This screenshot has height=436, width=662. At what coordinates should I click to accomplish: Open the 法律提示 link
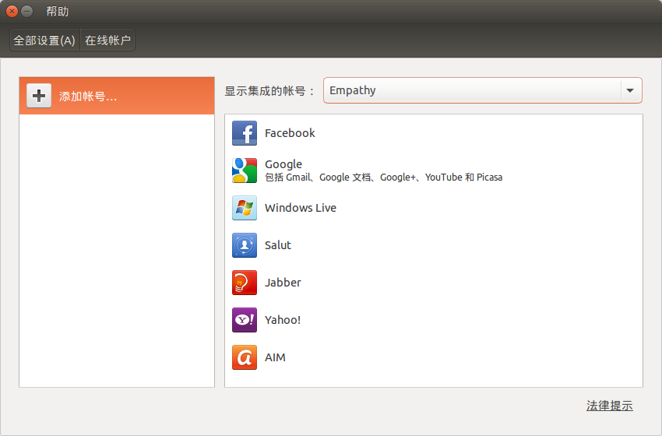pos(609,406)
